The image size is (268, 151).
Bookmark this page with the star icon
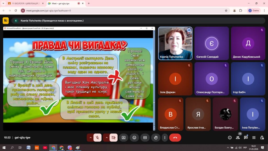[226, 10]
